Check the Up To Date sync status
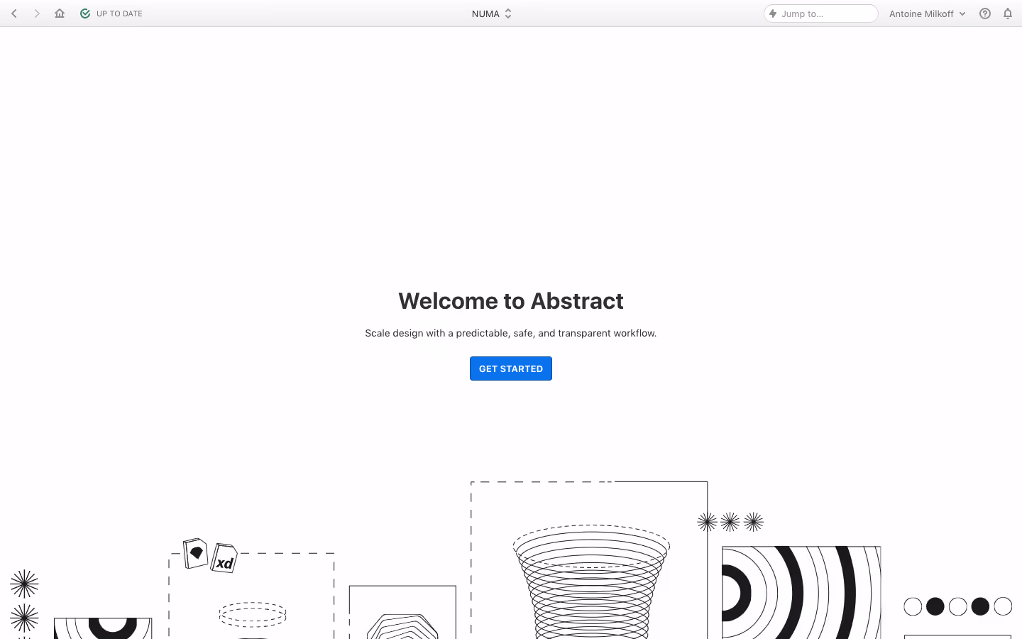The width and height of the screenshot is (1022, 639). point(111,13)
